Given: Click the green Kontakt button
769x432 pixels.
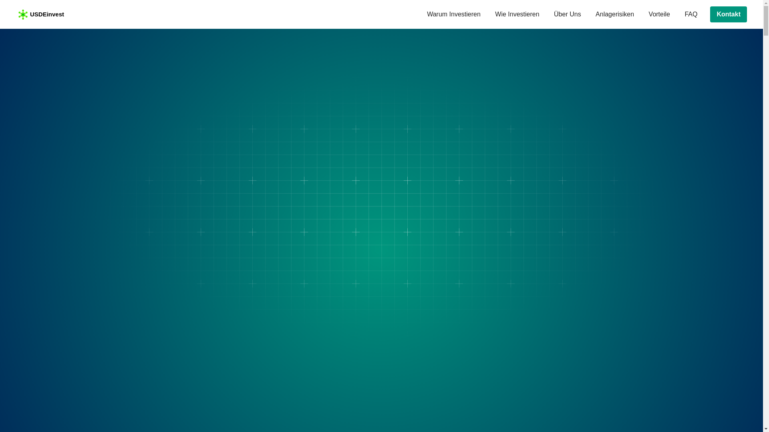Looking at the screenshot, I should click(x=728, y=14).
